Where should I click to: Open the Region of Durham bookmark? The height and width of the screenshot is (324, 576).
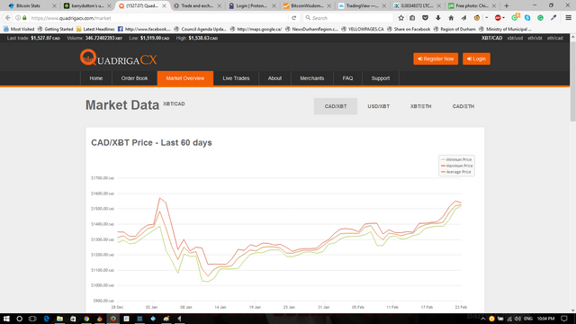click(454, 29)
